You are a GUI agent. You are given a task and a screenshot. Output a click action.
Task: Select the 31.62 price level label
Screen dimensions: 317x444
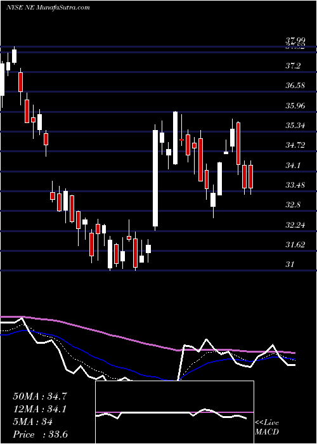(295, 245)
